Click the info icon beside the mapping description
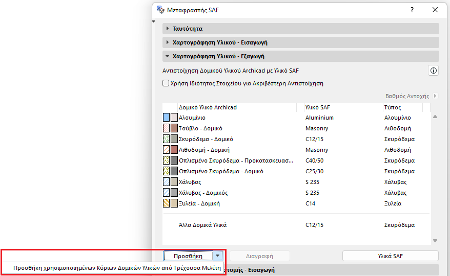The height and width of the screenshot is (276, 450). (x=434, y=71)
